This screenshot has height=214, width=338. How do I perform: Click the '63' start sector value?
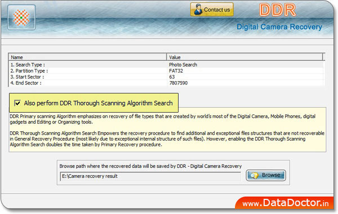coord(172,77)
